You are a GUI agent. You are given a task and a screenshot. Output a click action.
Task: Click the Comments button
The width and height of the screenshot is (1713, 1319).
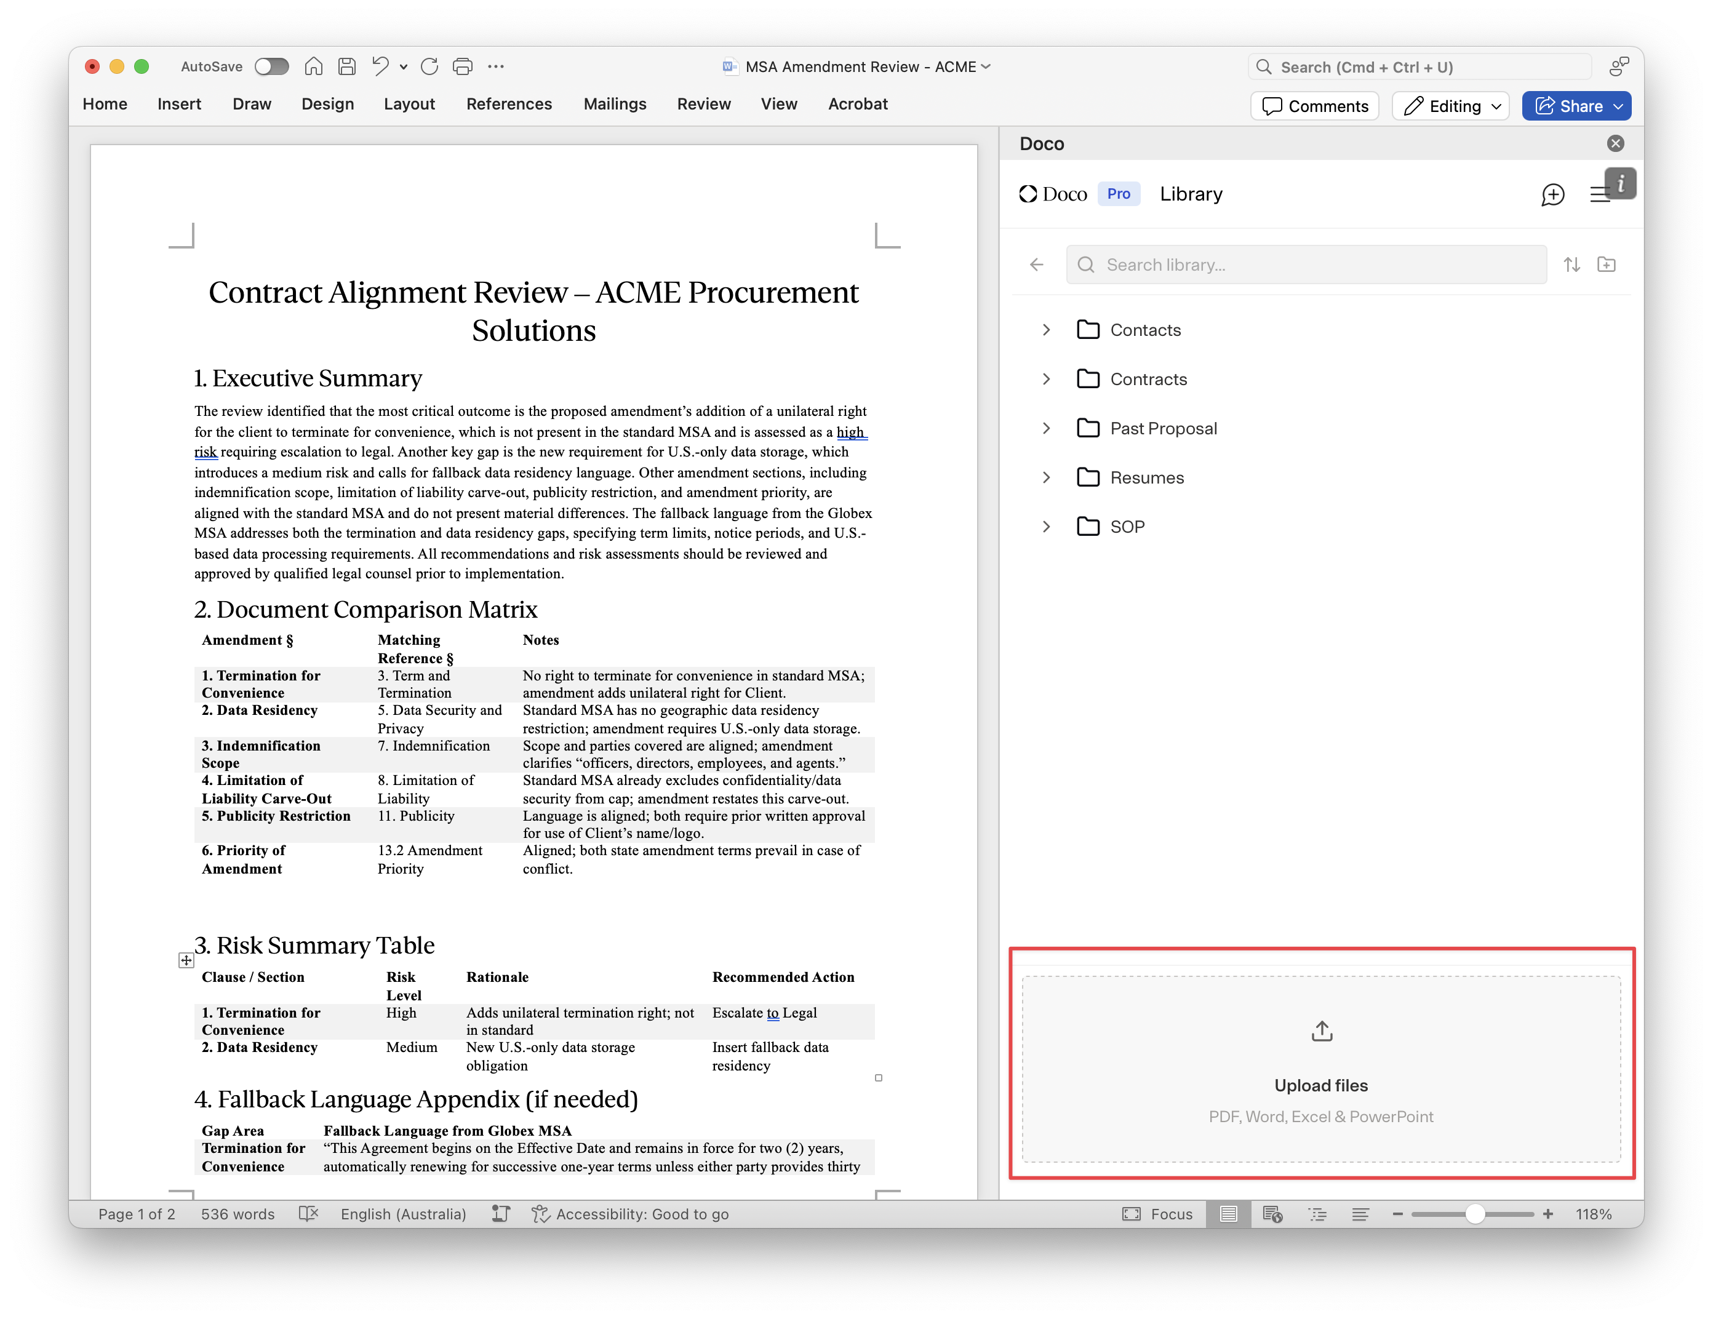point(1316,106)
